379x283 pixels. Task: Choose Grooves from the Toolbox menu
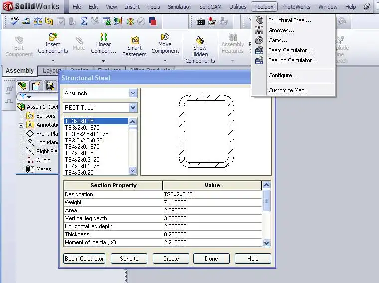click(281, 30)
